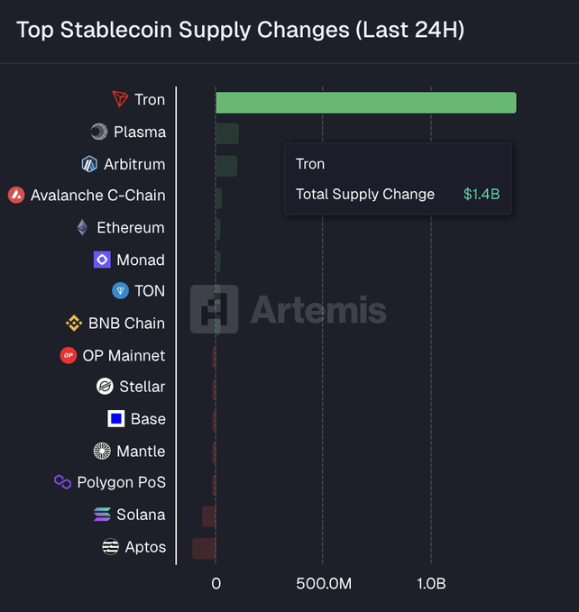Image resolution: width=579 pixels, height=612 pixels.
Task: Click the Arbitrum supply change bar
Action: click(226, 166)
